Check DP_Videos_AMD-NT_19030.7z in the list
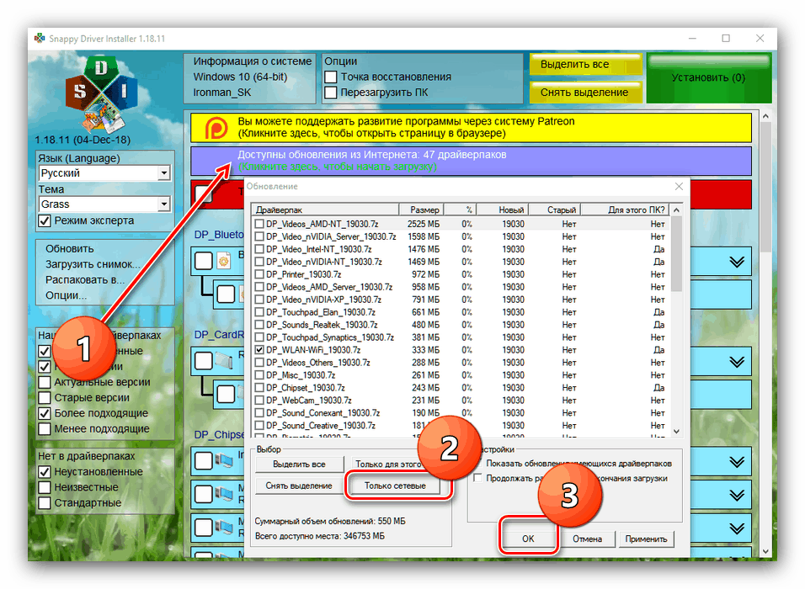Image resolution: width=805 pixels, height=589 pixels. coord(259,224)
